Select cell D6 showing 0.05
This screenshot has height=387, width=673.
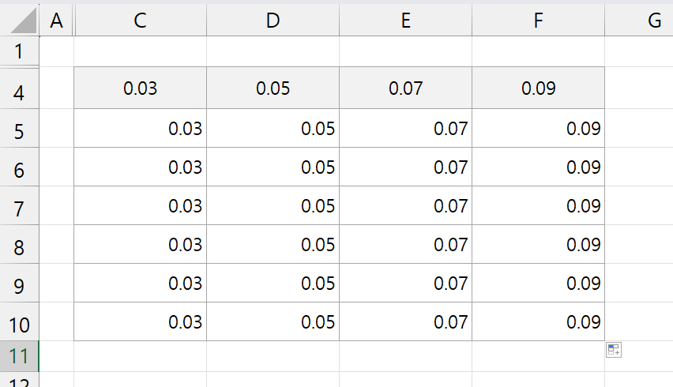273,167
